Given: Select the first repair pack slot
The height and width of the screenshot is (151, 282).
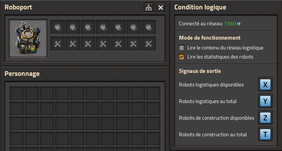Looking at the screenshot, I should [58, 44].
